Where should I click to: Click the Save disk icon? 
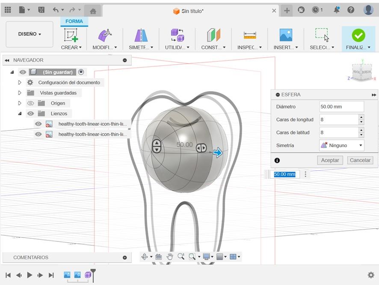click(x=41, y=10)
